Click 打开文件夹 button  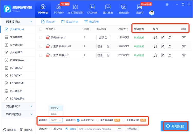[132, 129]
